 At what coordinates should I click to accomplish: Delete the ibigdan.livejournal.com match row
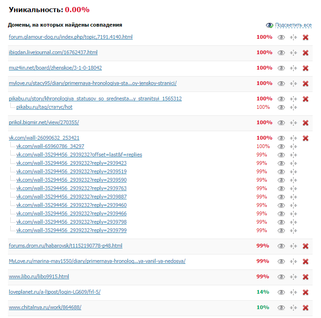tap(306, 53)
